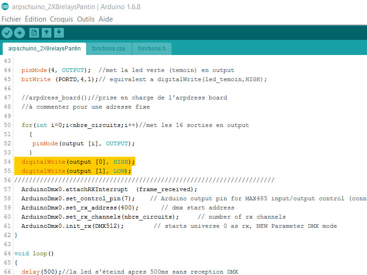Click the Verify (checkmark) button
The image size is (367, 275).
(7, 33)
